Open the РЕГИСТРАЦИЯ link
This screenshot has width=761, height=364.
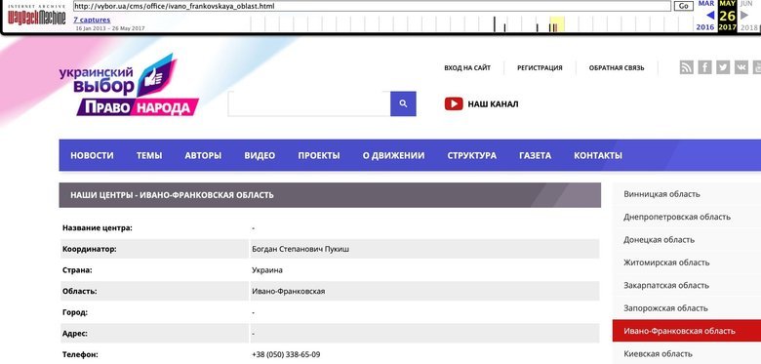tap(540, 68)
